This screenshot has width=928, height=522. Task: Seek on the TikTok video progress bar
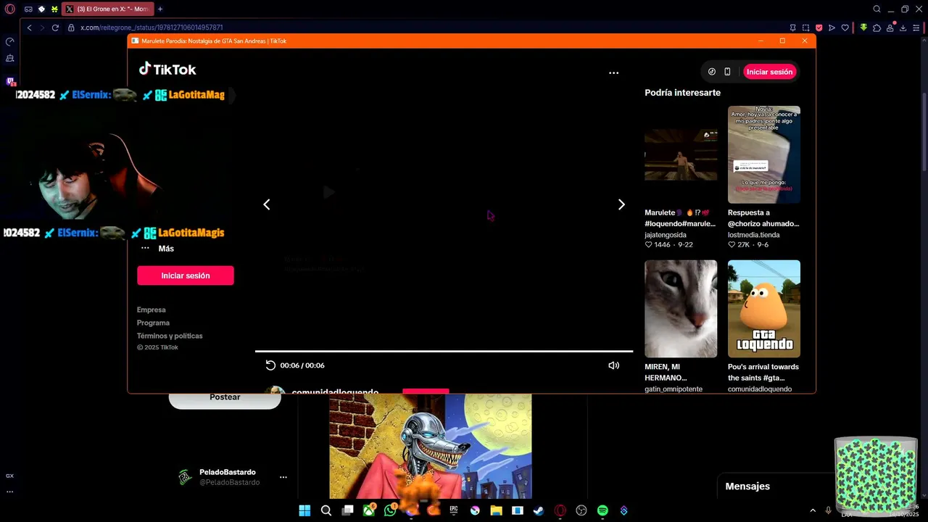click(x=444, y=352)
